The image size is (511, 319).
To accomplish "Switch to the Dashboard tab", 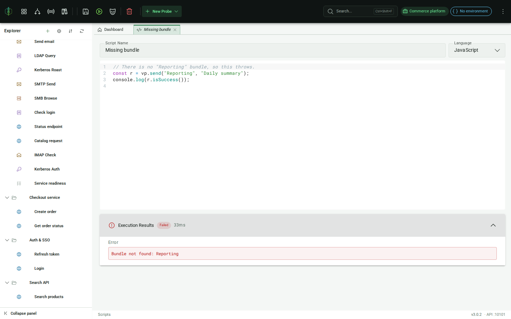I will point(111,30).
